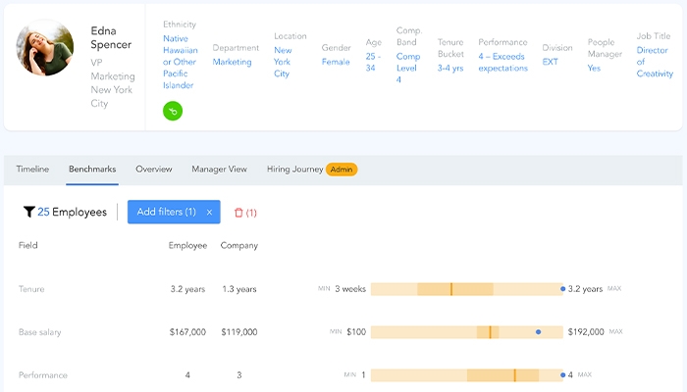The height and width of the screenshot is (392, 687).
Task: Click the blue dot on Tenure range bar
Action: click(x=562, y=289)
